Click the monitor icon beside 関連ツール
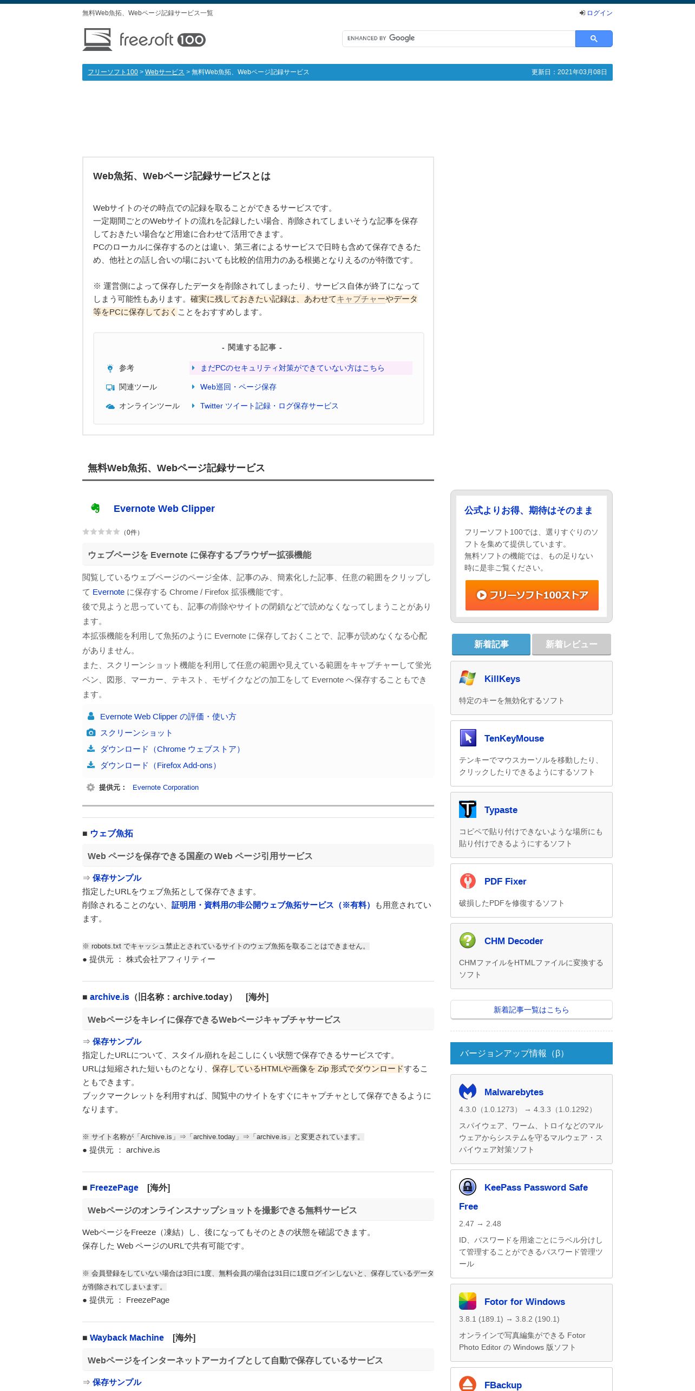The width and height of the screenshot is (695, 1391). pos(110,387)
